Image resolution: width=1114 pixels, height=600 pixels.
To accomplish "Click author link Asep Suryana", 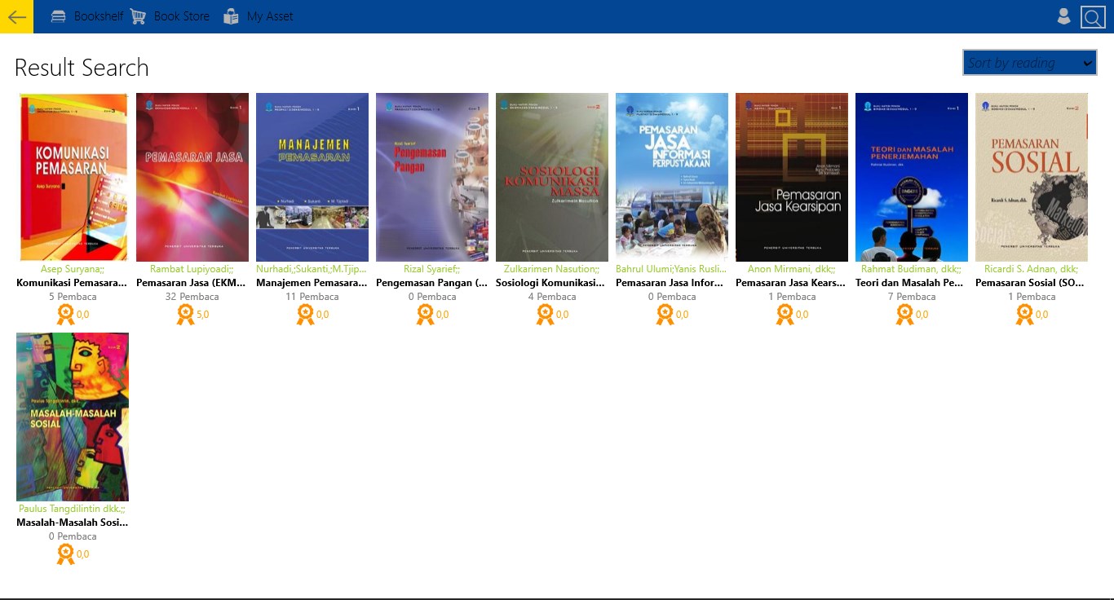I will [72, 268].
